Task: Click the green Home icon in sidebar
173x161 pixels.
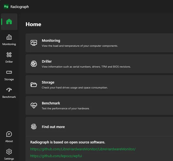Action: (x=9, y=22)
